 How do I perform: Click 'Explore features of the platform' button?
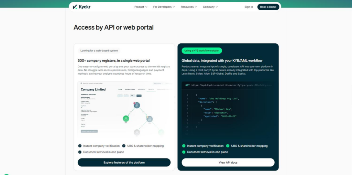point(124,162)
